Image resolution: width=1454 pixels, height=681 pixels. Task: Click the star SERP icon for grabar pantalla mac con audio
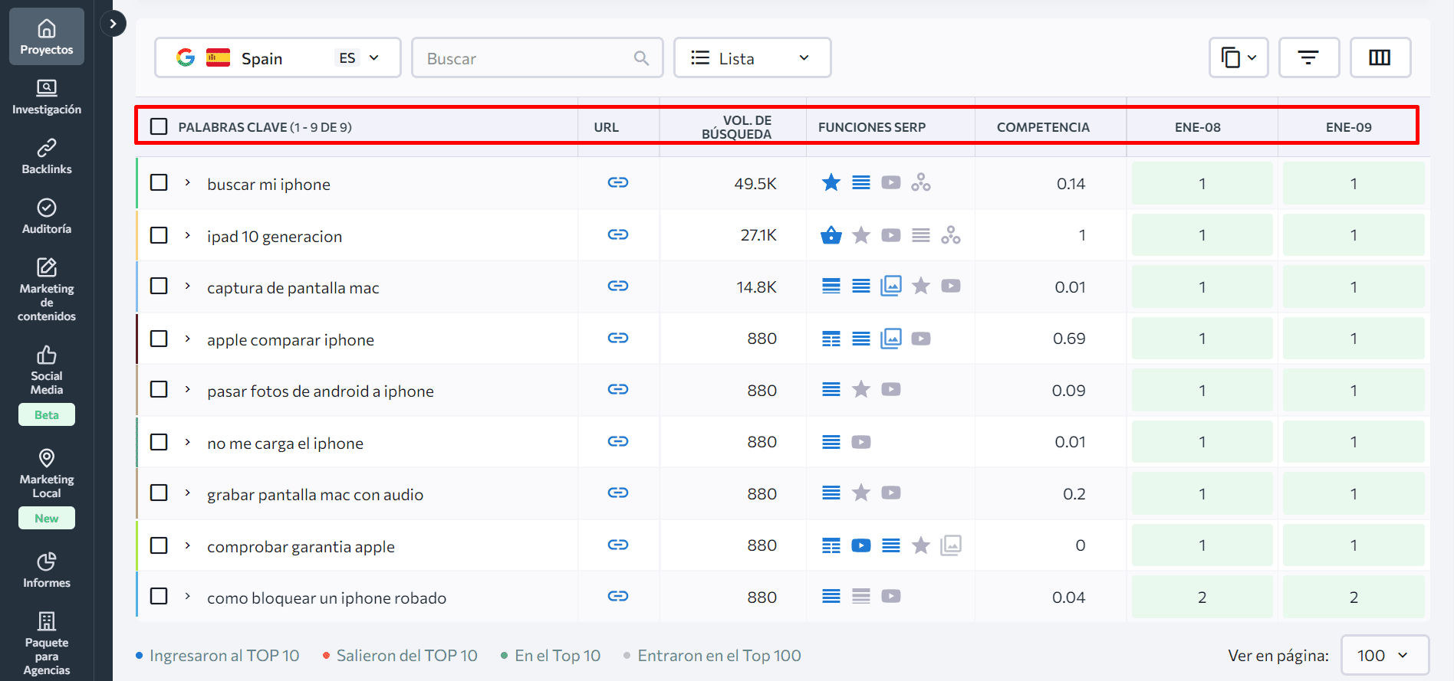click(861, 493)
